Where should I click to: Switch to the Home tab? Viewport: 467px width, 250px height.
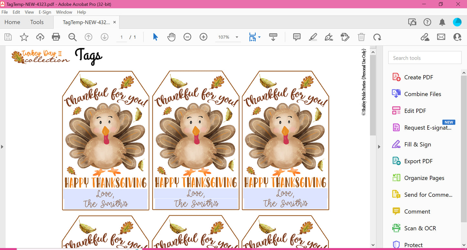(12, 22)
